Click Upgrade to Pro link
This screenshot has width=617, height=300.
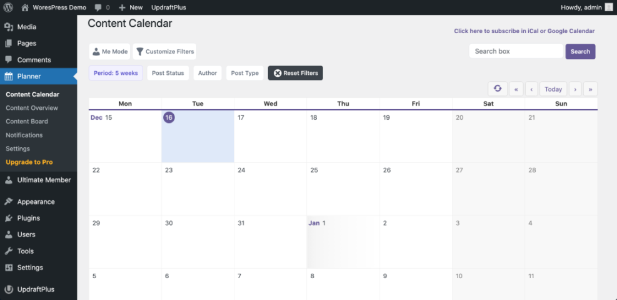pos(29,162)
